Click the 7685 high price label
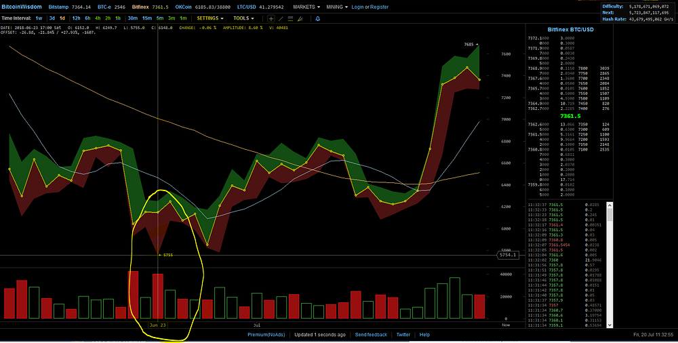This screenshot has height=343, width=678. coord(468,45)
